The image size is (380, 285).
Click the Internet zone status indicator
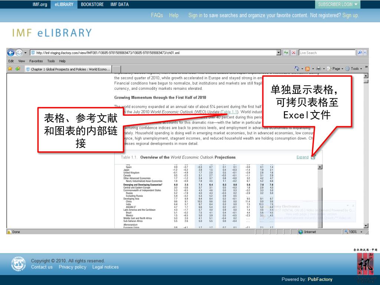point(307,232)
